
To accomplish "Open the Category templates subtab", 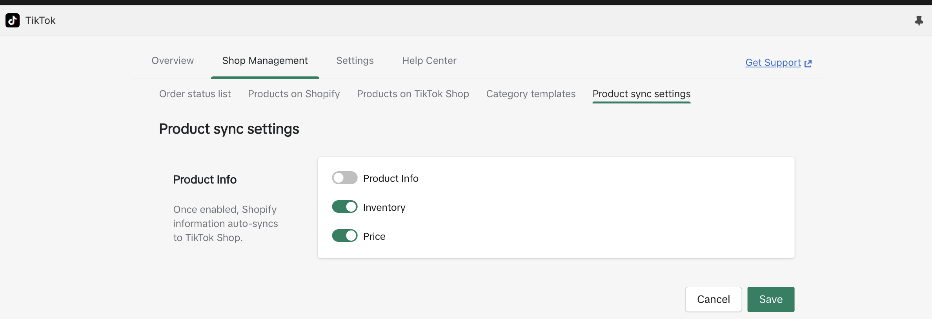I will pos(531,94).
